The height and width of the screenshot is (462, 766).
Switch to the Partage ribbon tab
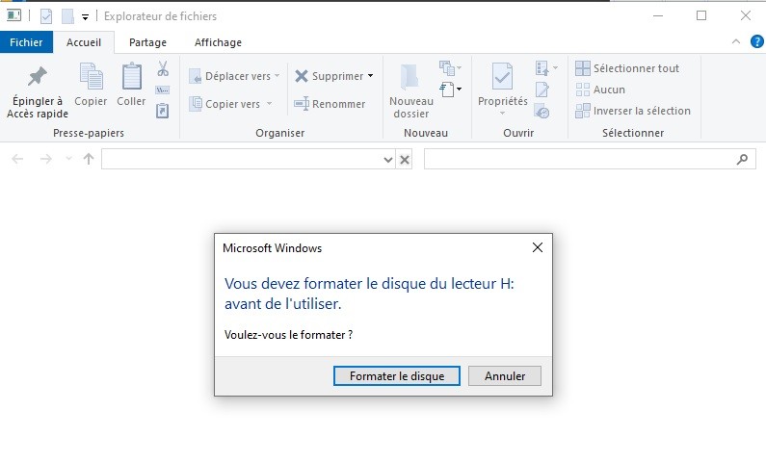coord(147,42)
